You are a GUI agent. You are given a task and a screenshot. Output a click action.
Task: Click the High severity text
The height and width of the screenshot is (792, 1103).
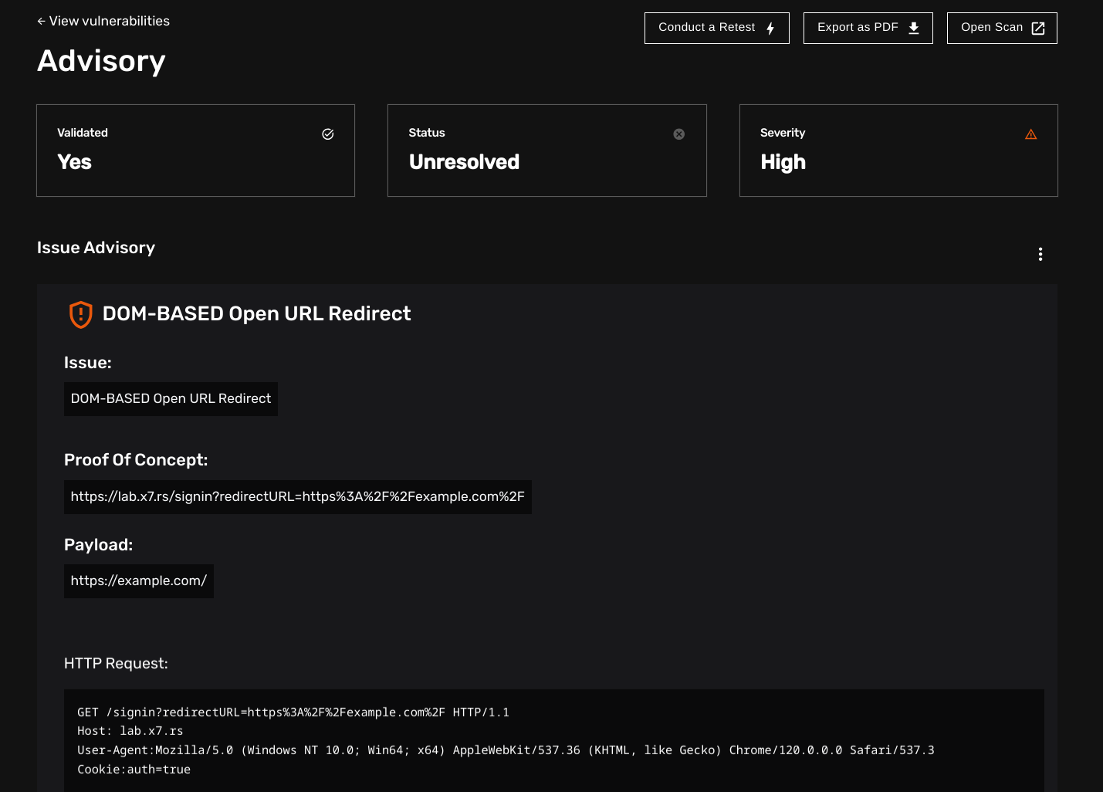783,162
